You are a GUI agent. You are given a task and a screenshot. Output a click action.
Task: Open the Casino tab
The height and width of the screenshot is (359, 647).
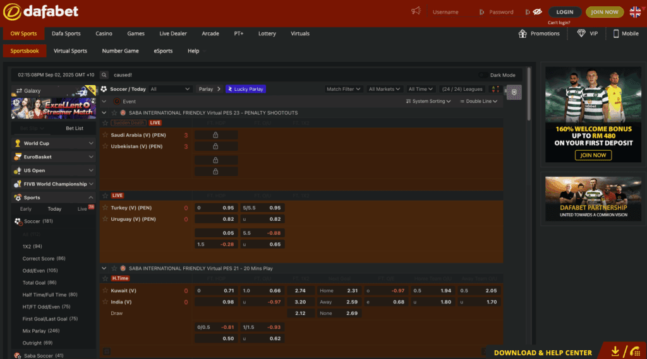tap(104, 34)
